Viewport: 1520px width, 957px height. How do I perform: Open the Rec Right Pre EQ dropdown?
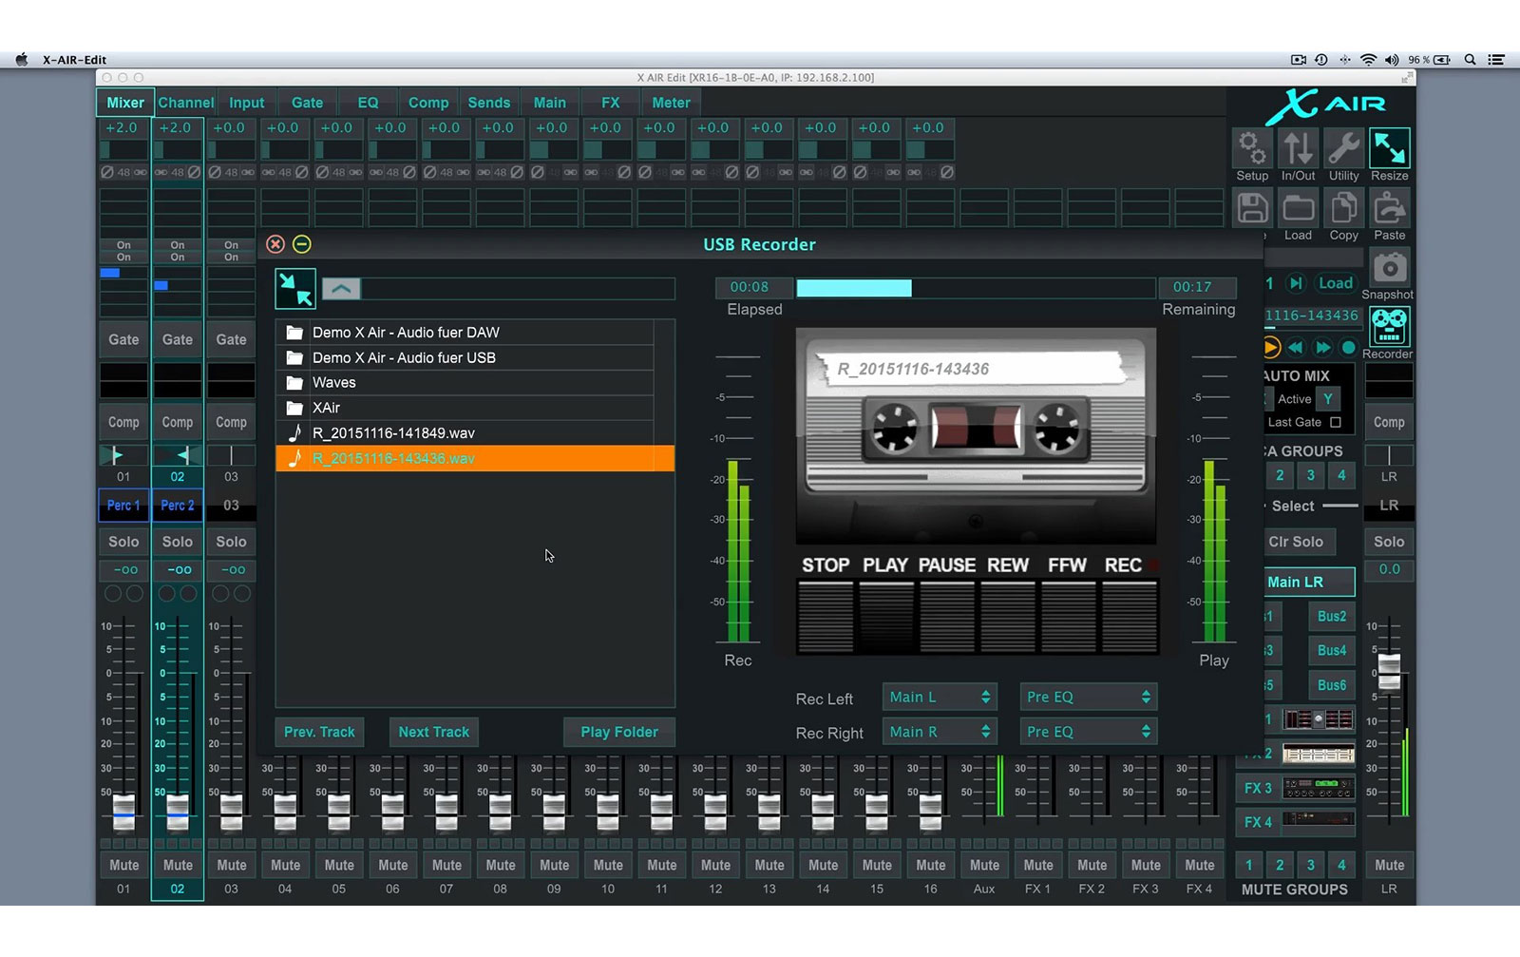1089,732
